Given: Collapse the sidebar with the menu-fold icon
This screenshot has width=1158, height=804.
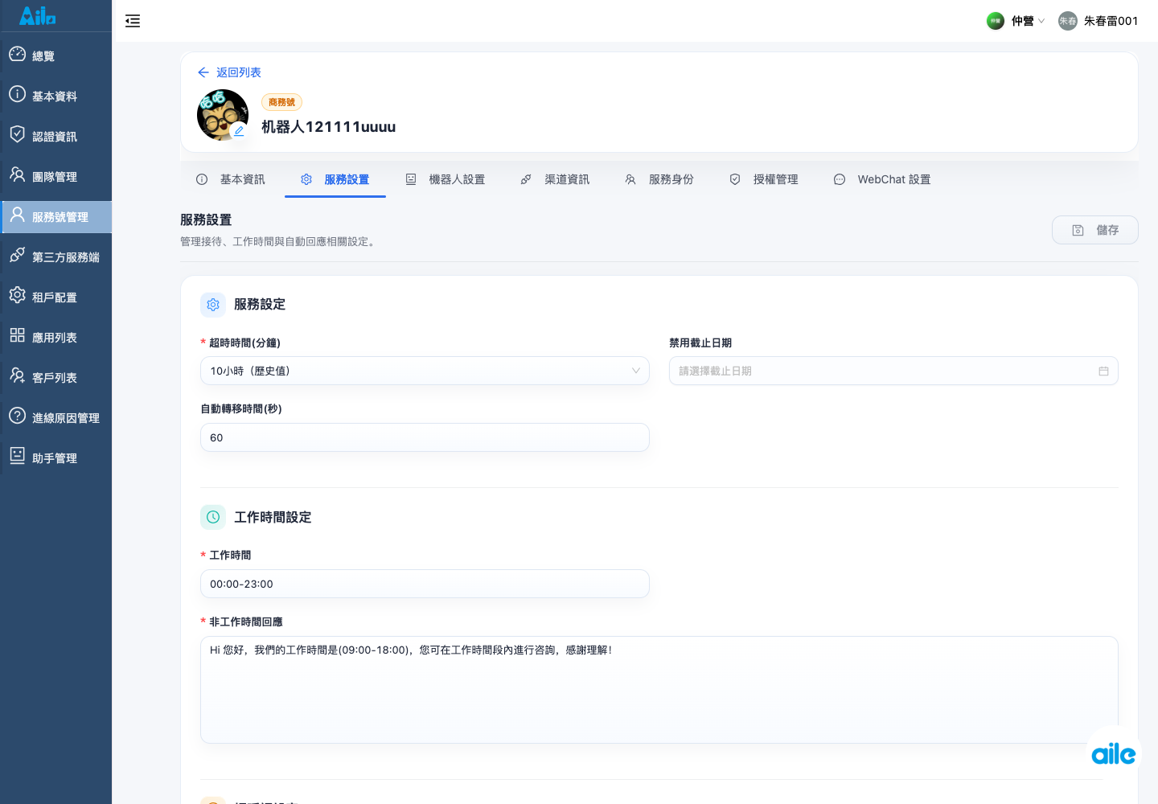Looking at the screenshot, I should click(x=133, y=21).
